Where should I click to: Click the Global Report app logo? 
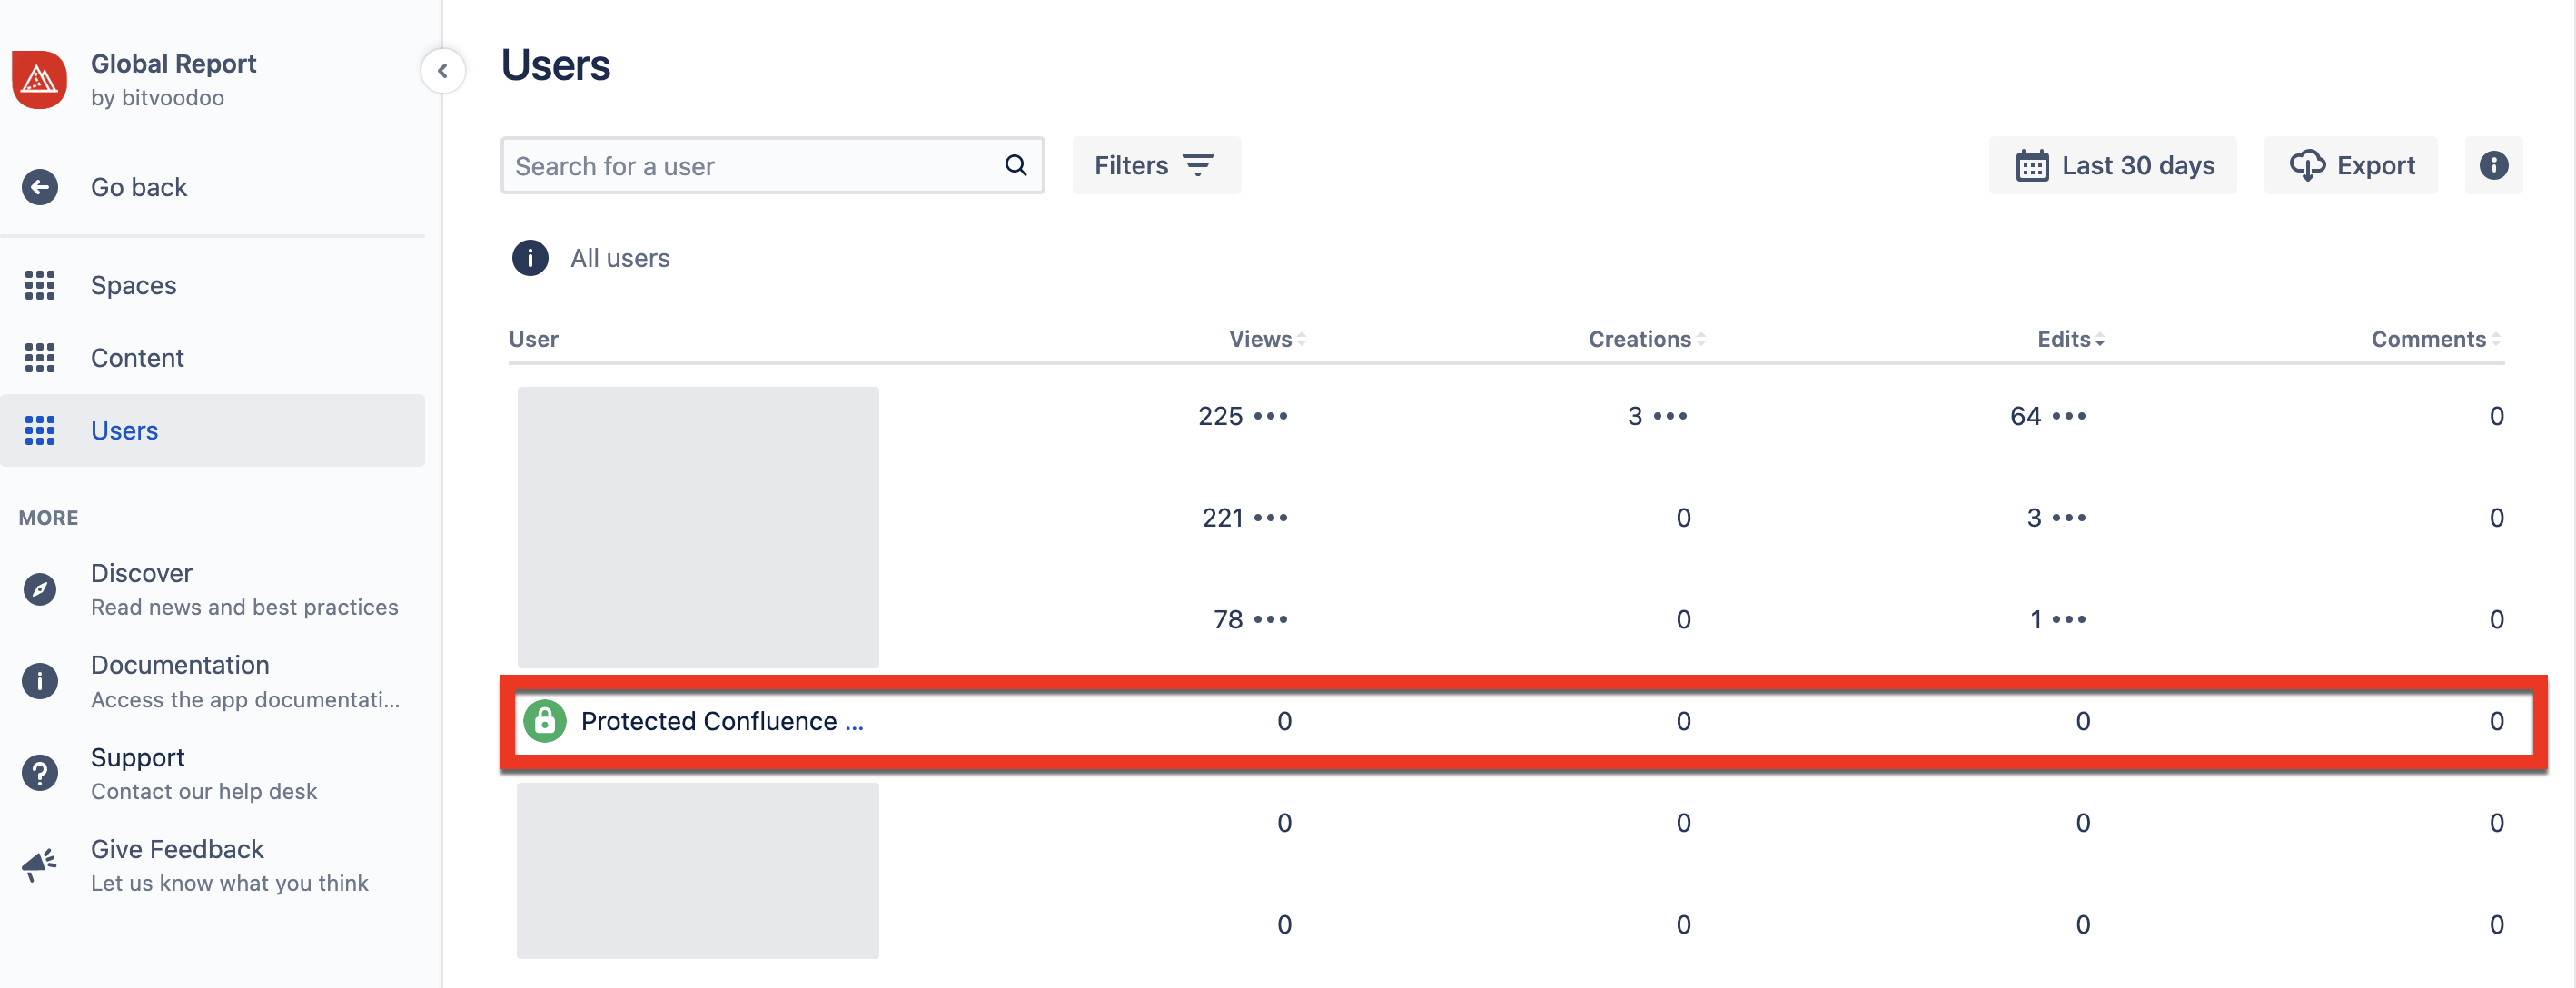(39, 79)
